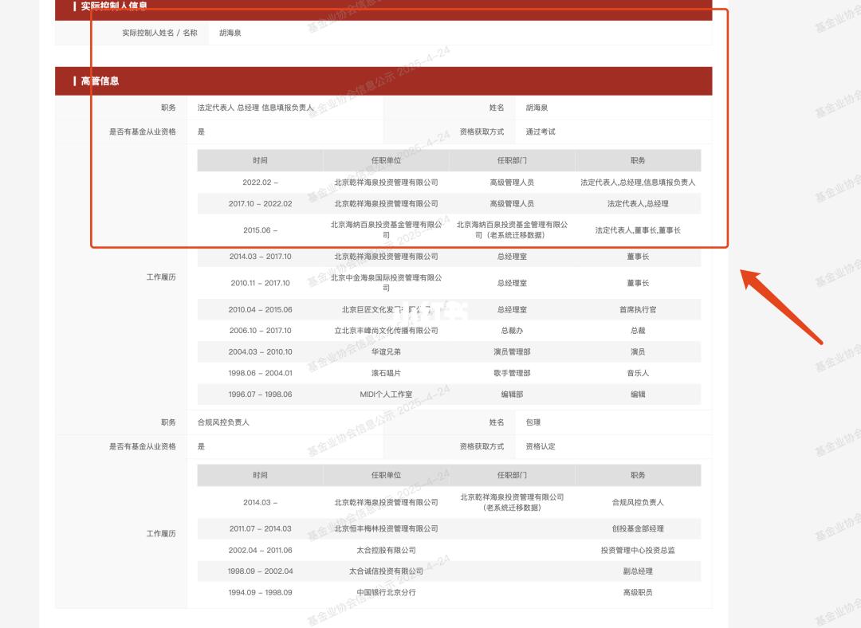Select the 2017.10 – 2022.02 date cell
Image resolution: width=861 pixels, height=628 pixels.
260,204
